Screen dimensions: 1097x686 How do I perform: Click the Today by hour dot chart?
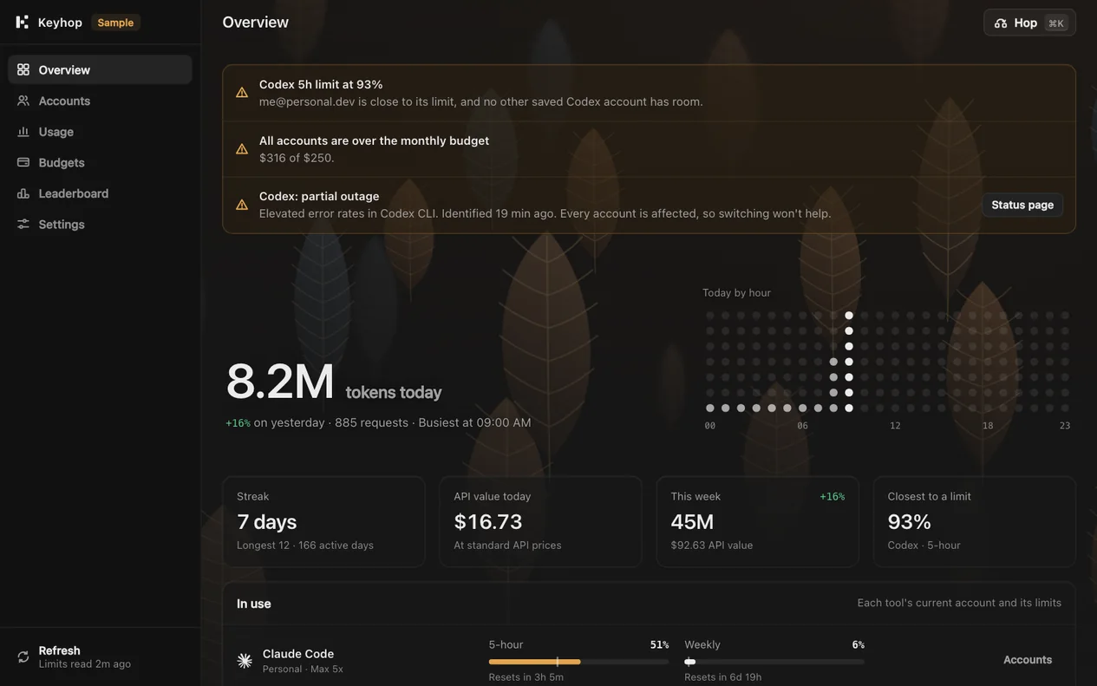coord(887,362)
